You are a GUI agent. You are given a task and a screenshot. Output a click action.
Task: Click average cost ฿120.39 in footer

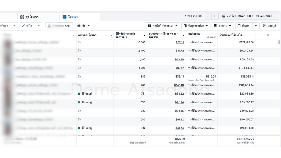pos(180,139)
